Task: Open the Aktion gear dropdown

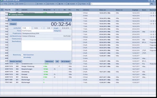Action: 41,4
